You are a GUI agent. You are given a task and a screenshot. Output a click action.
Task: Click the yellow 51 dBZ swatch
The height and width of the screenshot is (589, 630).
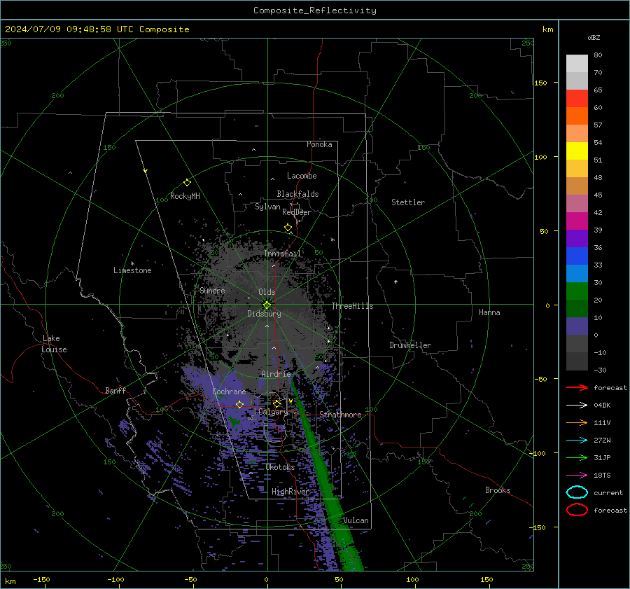tap(577, 151)
